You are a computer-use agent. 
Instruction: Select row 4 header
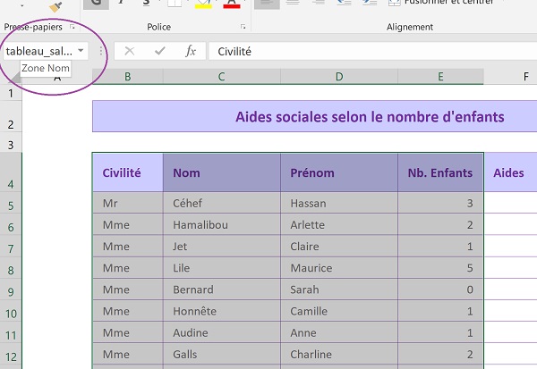tap(11, 172)
